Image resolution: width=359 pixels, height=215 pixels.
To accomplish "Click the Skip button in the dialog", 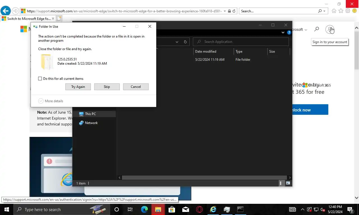I will pos(107,87).
